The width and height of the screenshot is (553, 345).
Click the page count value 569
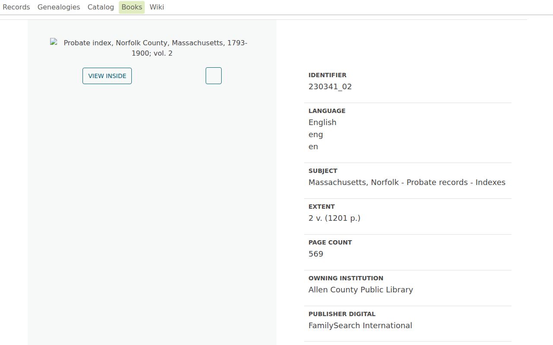[x=316, y=254]
